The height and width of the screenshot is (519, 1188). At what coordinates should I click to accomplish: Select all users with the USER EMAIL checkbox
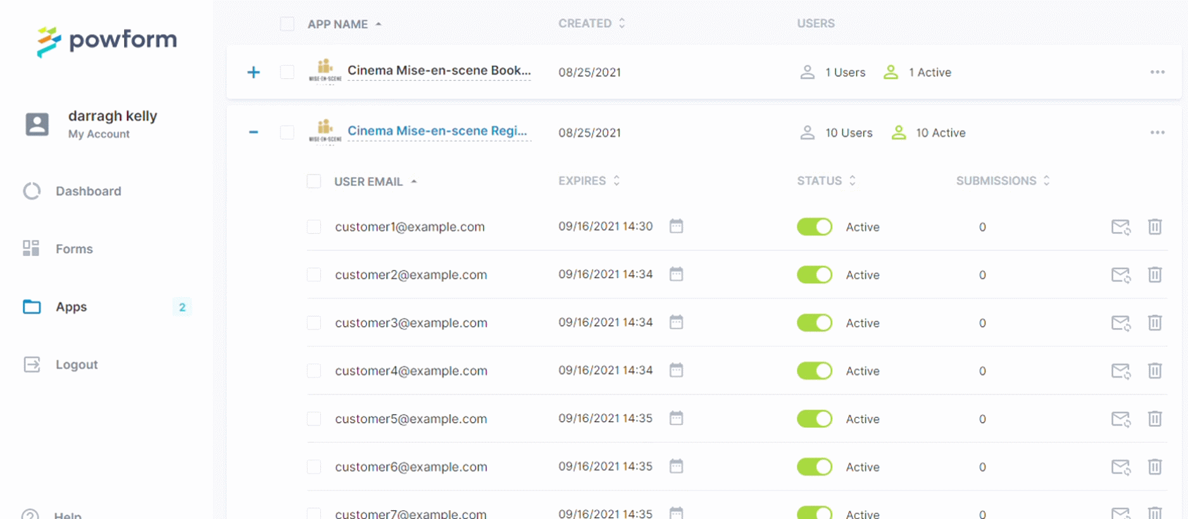click(x=313, y=181)
